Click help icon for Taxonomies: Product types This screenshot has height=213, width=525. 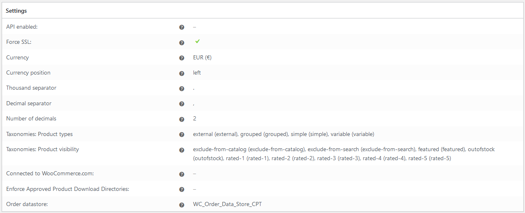click(x=182, y=134)
